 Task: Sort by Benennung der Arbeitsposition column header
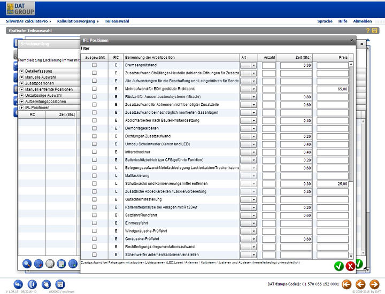click(181, 57)
